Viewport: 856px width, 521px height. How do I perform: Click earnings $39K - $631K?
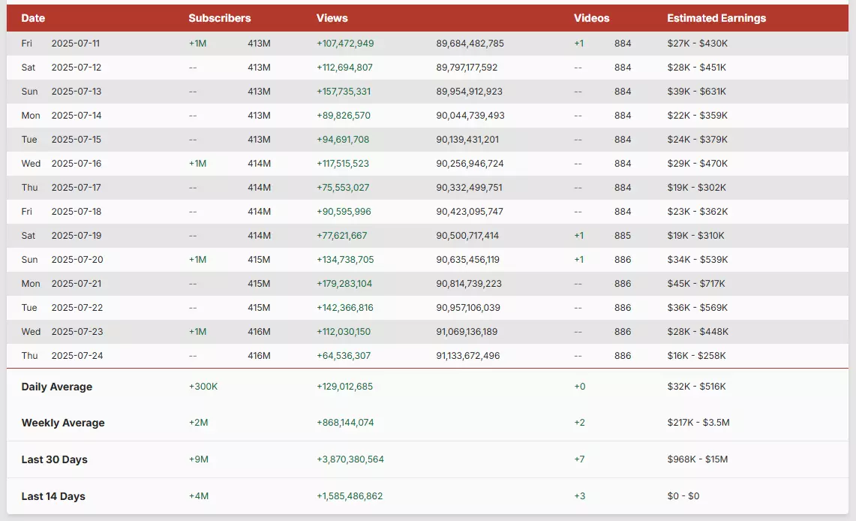tap(697, 91)
